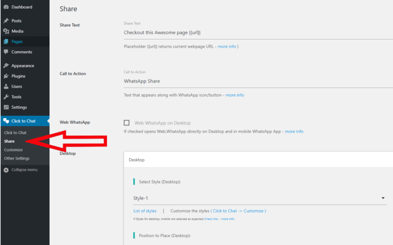Click the Call to Action row label
This screenshot has width=393, height=245.
tap(73, 74)
